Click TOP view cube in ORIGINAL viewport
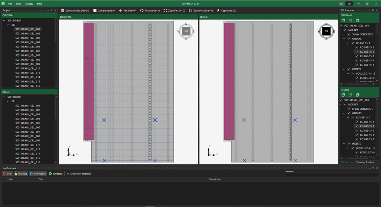 pyautogui.click(x=186, y=31)
